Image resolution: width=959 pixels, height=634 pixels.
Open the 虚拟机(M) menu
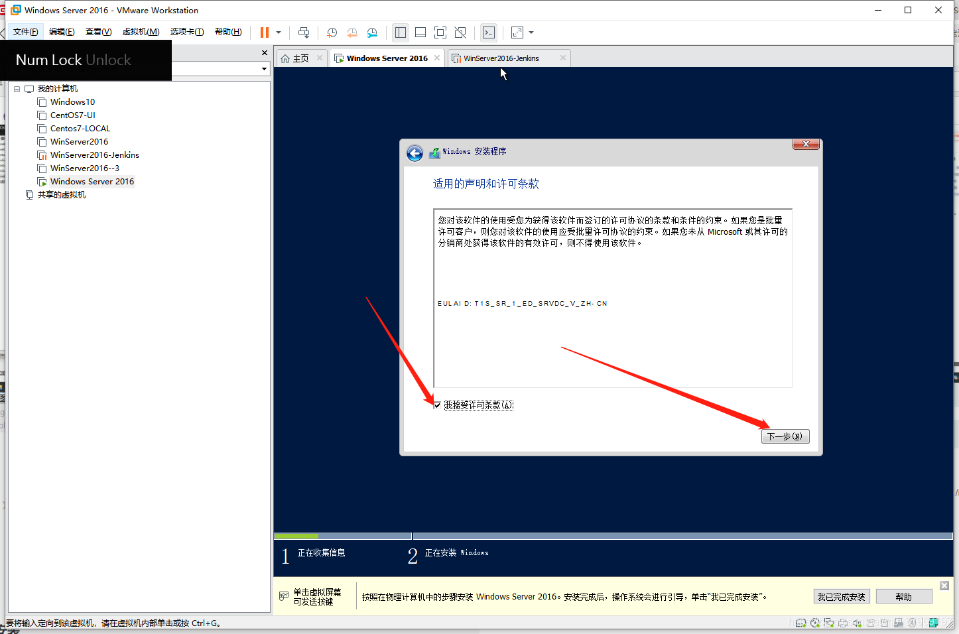(141, 32)
